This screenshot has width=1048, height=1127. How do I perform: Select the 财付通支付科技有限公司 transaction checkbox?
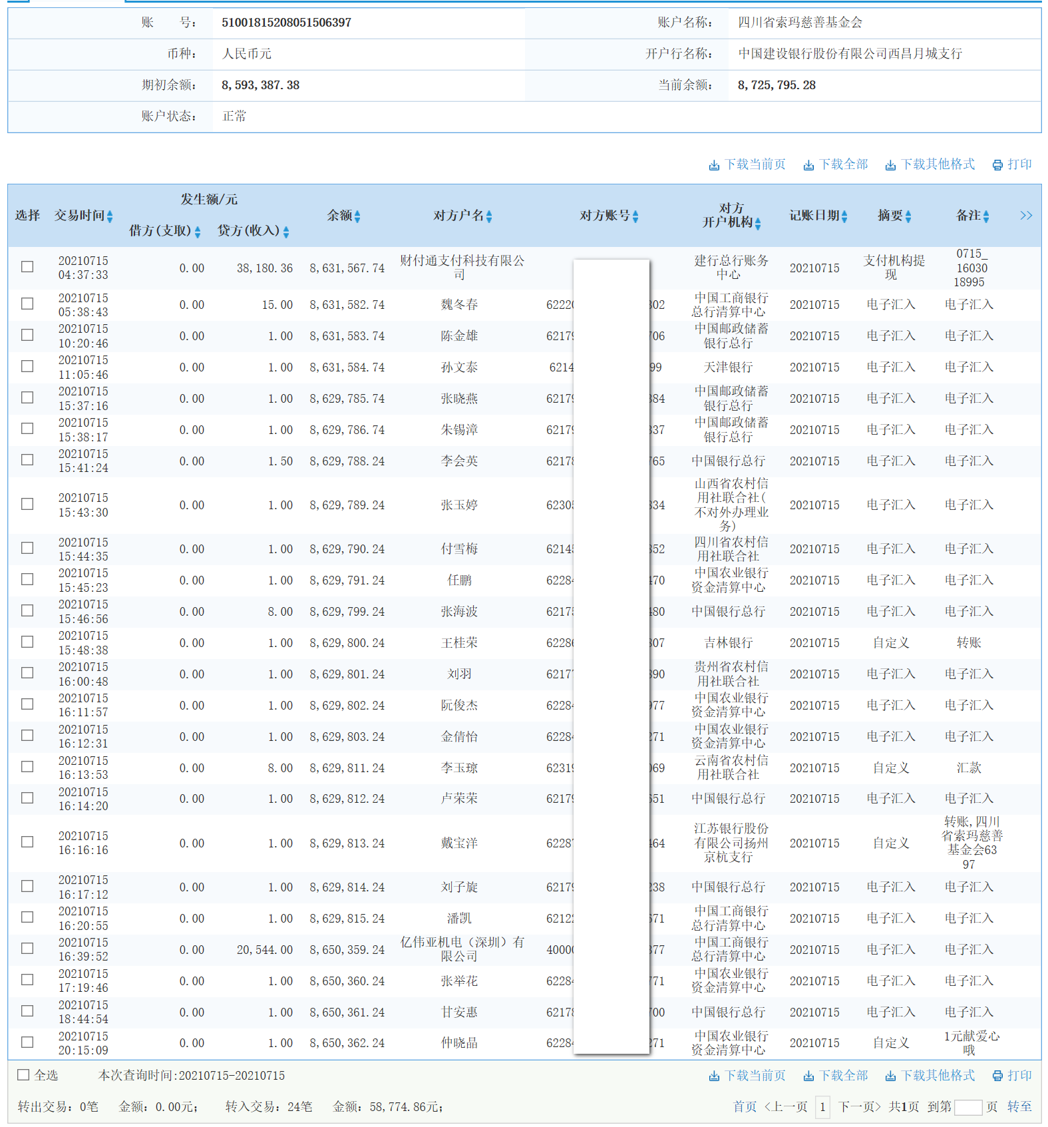pyautogui.click(x=27, y=266)
